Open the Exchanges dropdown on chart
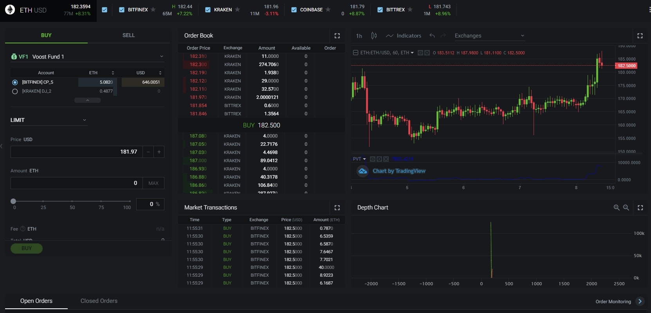651x313 pixels. pos(489,36)
